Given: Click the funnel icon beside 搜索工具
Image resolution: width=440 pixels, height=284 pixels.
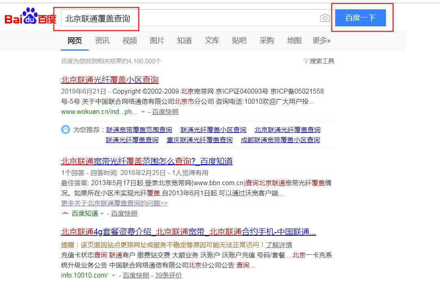Looking at the screenshot, I should tap(306, 61).
